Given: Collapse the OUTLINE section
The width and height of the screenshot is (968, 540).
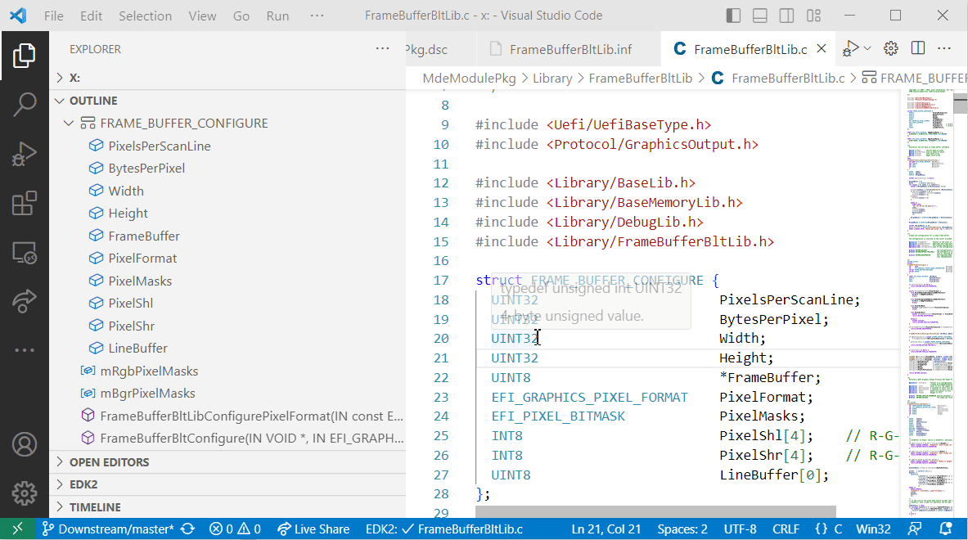Looking at the screenshot, I should 227,101.
